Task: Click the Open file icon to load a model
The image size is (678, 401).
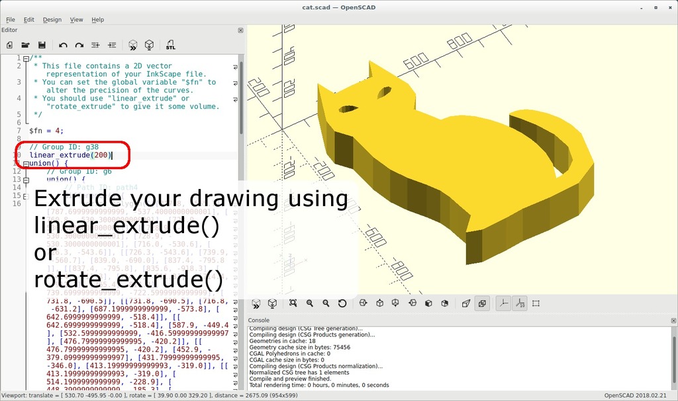Action: pos(25,45)
